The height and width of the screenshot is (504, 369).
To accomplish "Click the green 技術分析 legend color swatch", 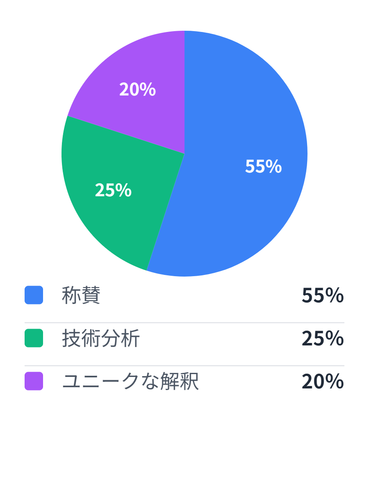I will point(34,338).
